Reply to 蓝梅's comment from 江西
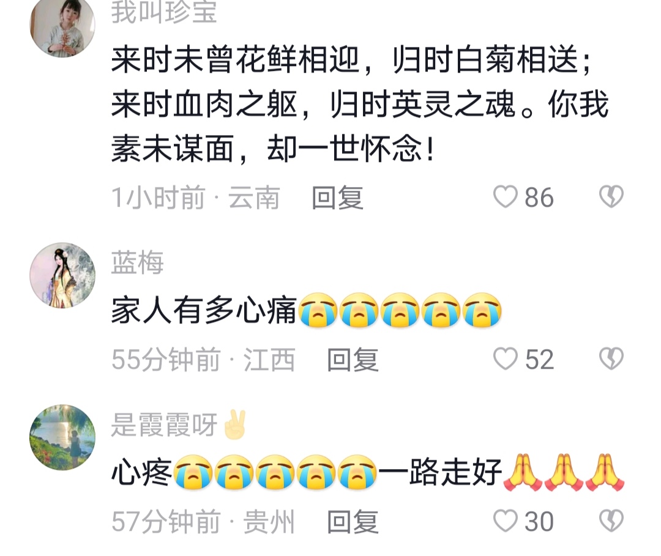Screen dimensions: 661x556 click(x=353, y=360)
